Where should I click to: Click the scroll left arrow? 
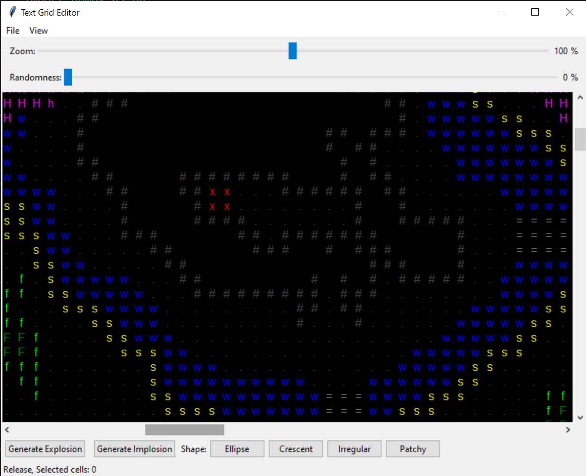click(x=7, y=430)
